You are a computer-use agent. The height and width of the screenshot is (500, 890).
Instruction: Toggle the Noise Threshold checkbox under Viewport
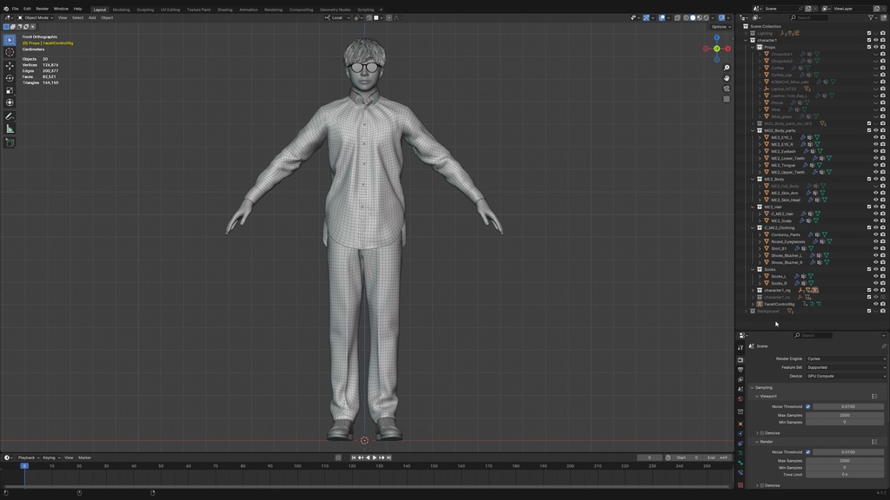(807, 406)
